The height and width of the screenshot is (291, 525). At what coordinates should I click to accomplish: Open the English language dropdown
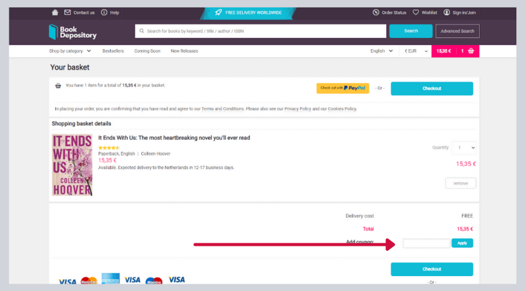click(x=381, y=51)
